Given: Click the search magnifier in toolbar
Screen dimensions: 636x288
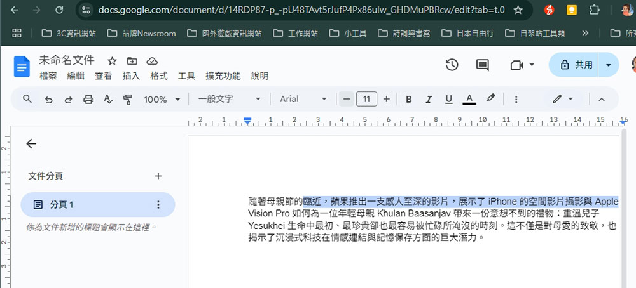Looking at the screenshot, I should point(27,99).
